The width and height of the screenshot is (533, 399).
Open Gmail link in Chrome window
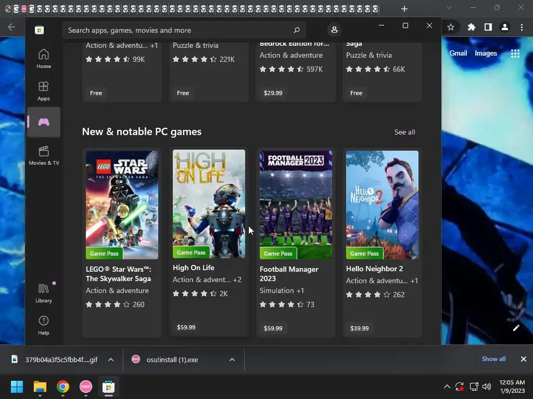coord(458,54)
